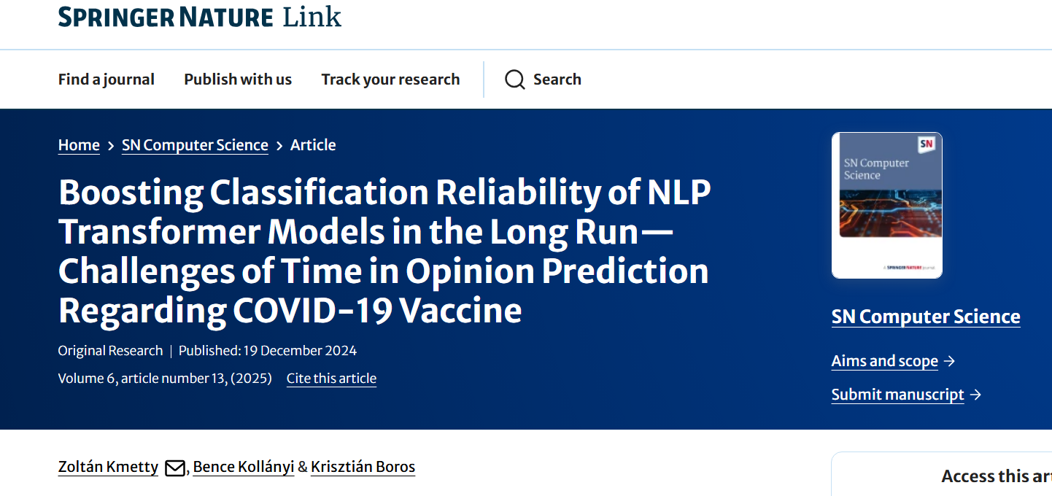The image size is (1052, 496).
Task: Open Aims and scope link
Action: point(885,361)
